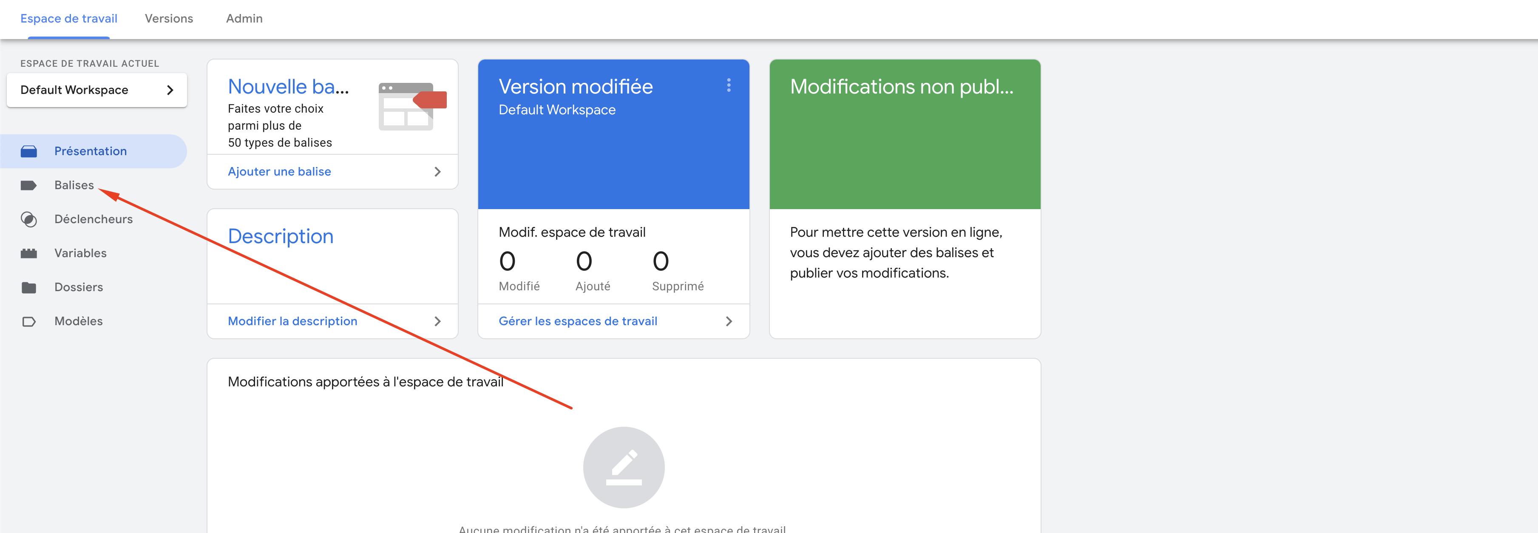Click arrow next to Gérer les espaces de travail

tap(728, 322)
